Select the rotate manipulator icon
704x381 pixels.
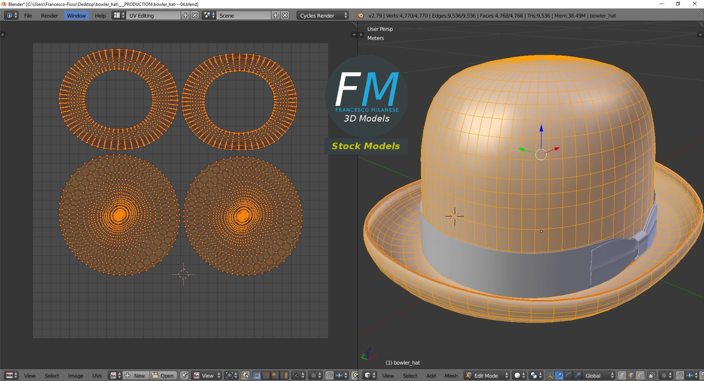(x=568, y=376)
